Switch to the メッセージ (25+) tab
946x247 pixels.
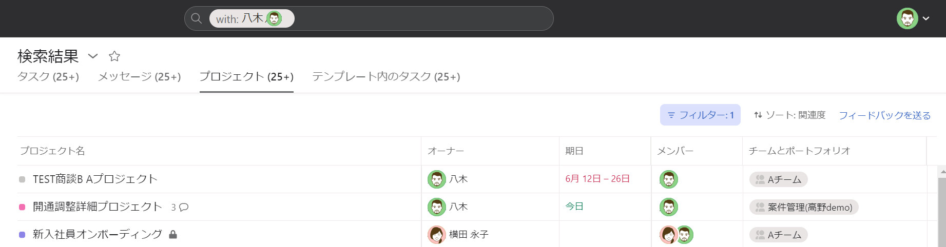(x=140, y=77)
